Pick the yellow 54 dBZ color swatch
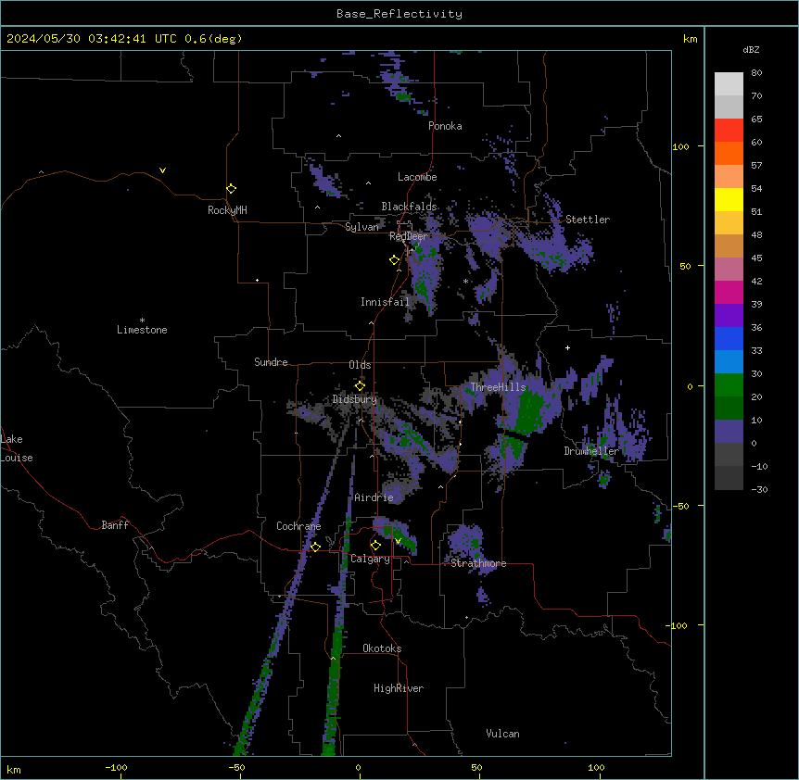This screenshot has height=780, width=799. [x=729, y=199]
